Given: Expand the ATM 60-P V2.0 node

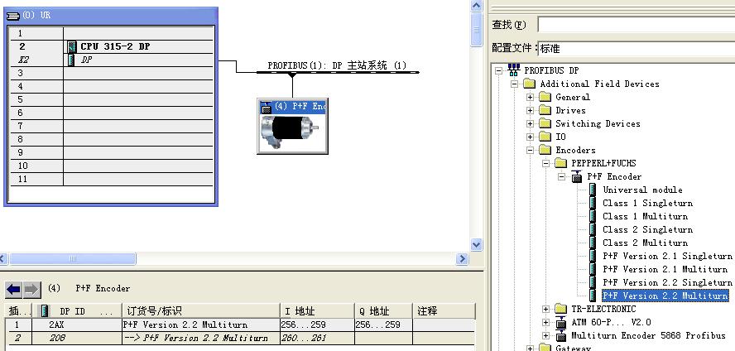Looking at the screenshot, I should click(x=545, y=322).
